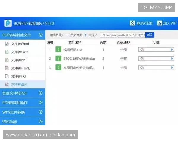Start converting SEO关键词统计表.xlsx with play arrow

click(x=172, y=59)
